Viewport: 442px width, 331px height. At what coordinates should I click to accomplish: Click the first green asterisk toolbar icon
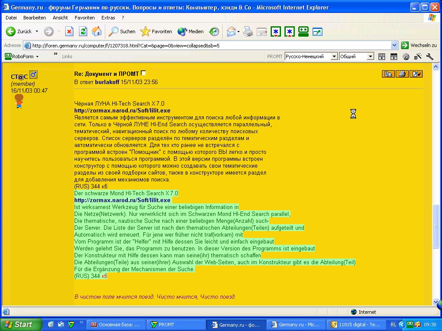point(276,31)
